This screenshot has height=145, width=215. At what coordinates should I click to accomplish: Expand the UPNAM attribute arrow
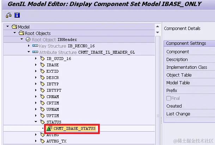36,109
